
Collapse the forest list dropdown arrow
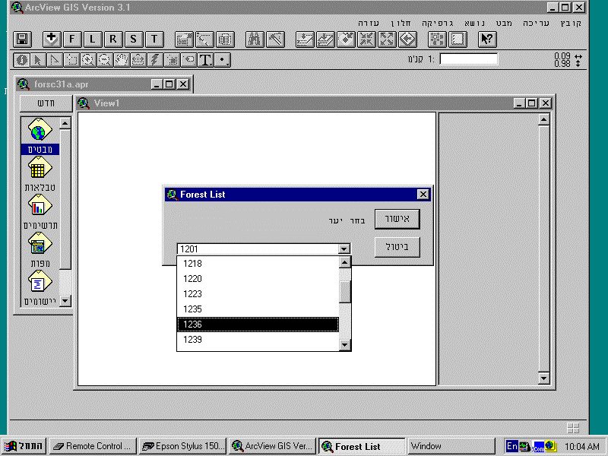coord(344,249)
